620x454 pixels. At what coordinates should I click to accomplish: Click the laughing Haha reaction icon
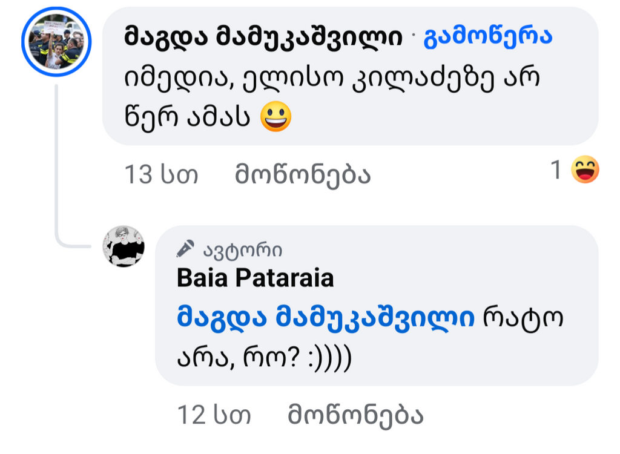pos(585,171)
